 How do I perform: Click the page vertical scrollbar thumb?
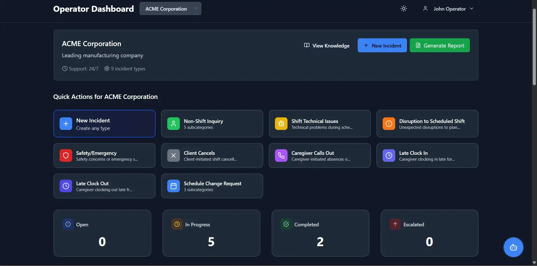click(534, 47)
